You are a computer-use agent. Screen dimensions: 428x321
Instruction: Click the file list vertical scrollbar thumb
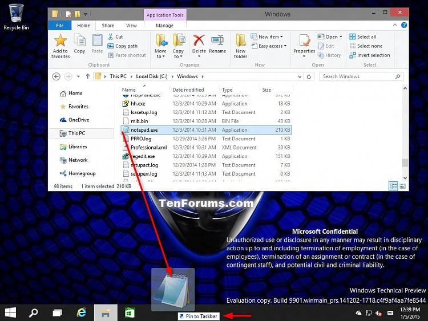tap(405, 162)
